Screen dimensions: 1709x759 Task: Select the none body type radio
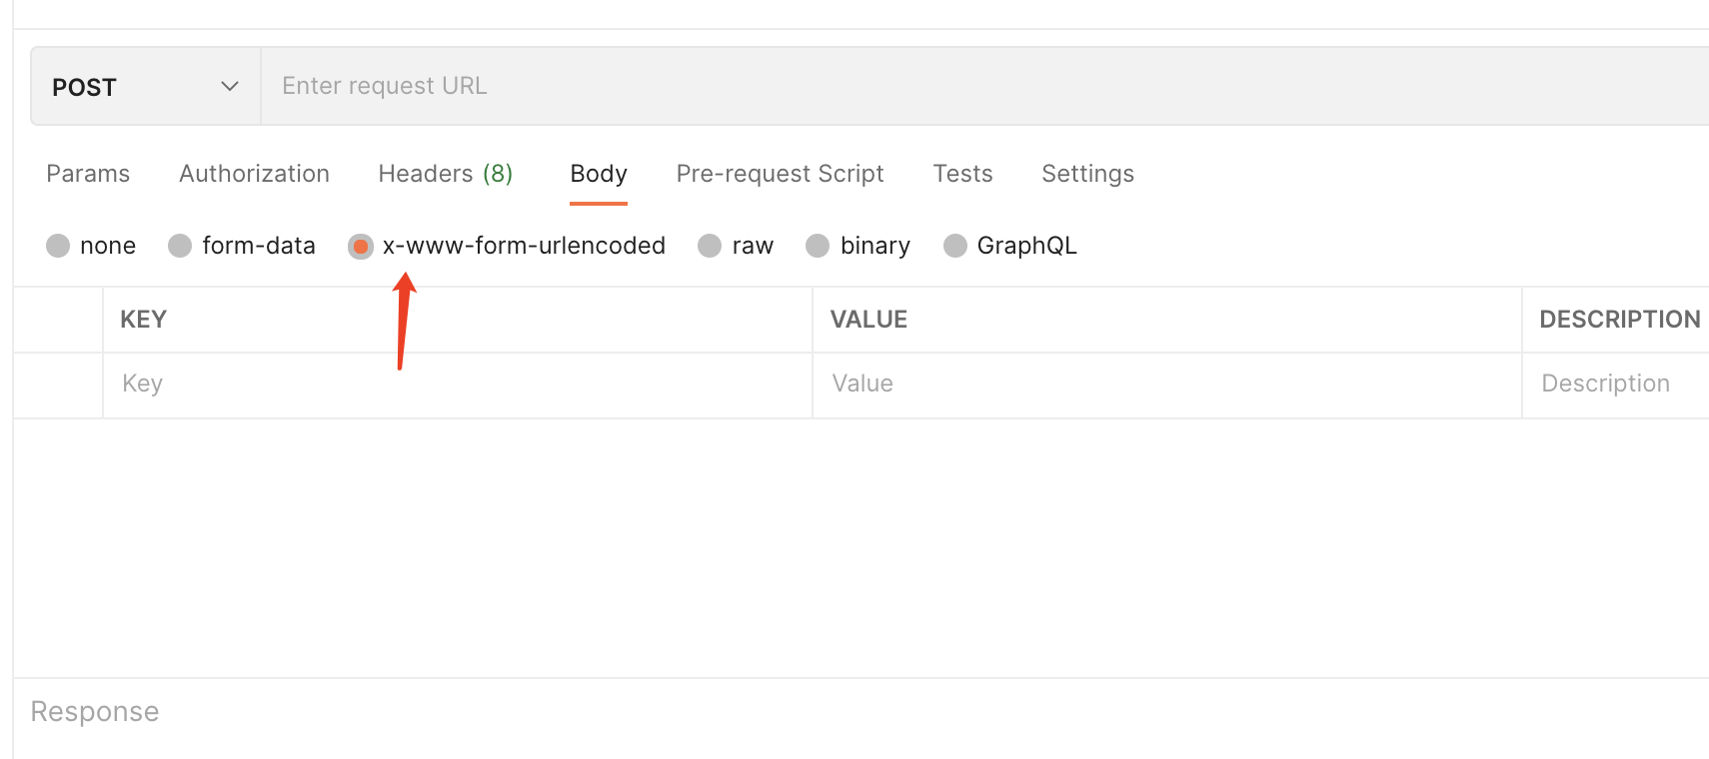tap(58, 246)
